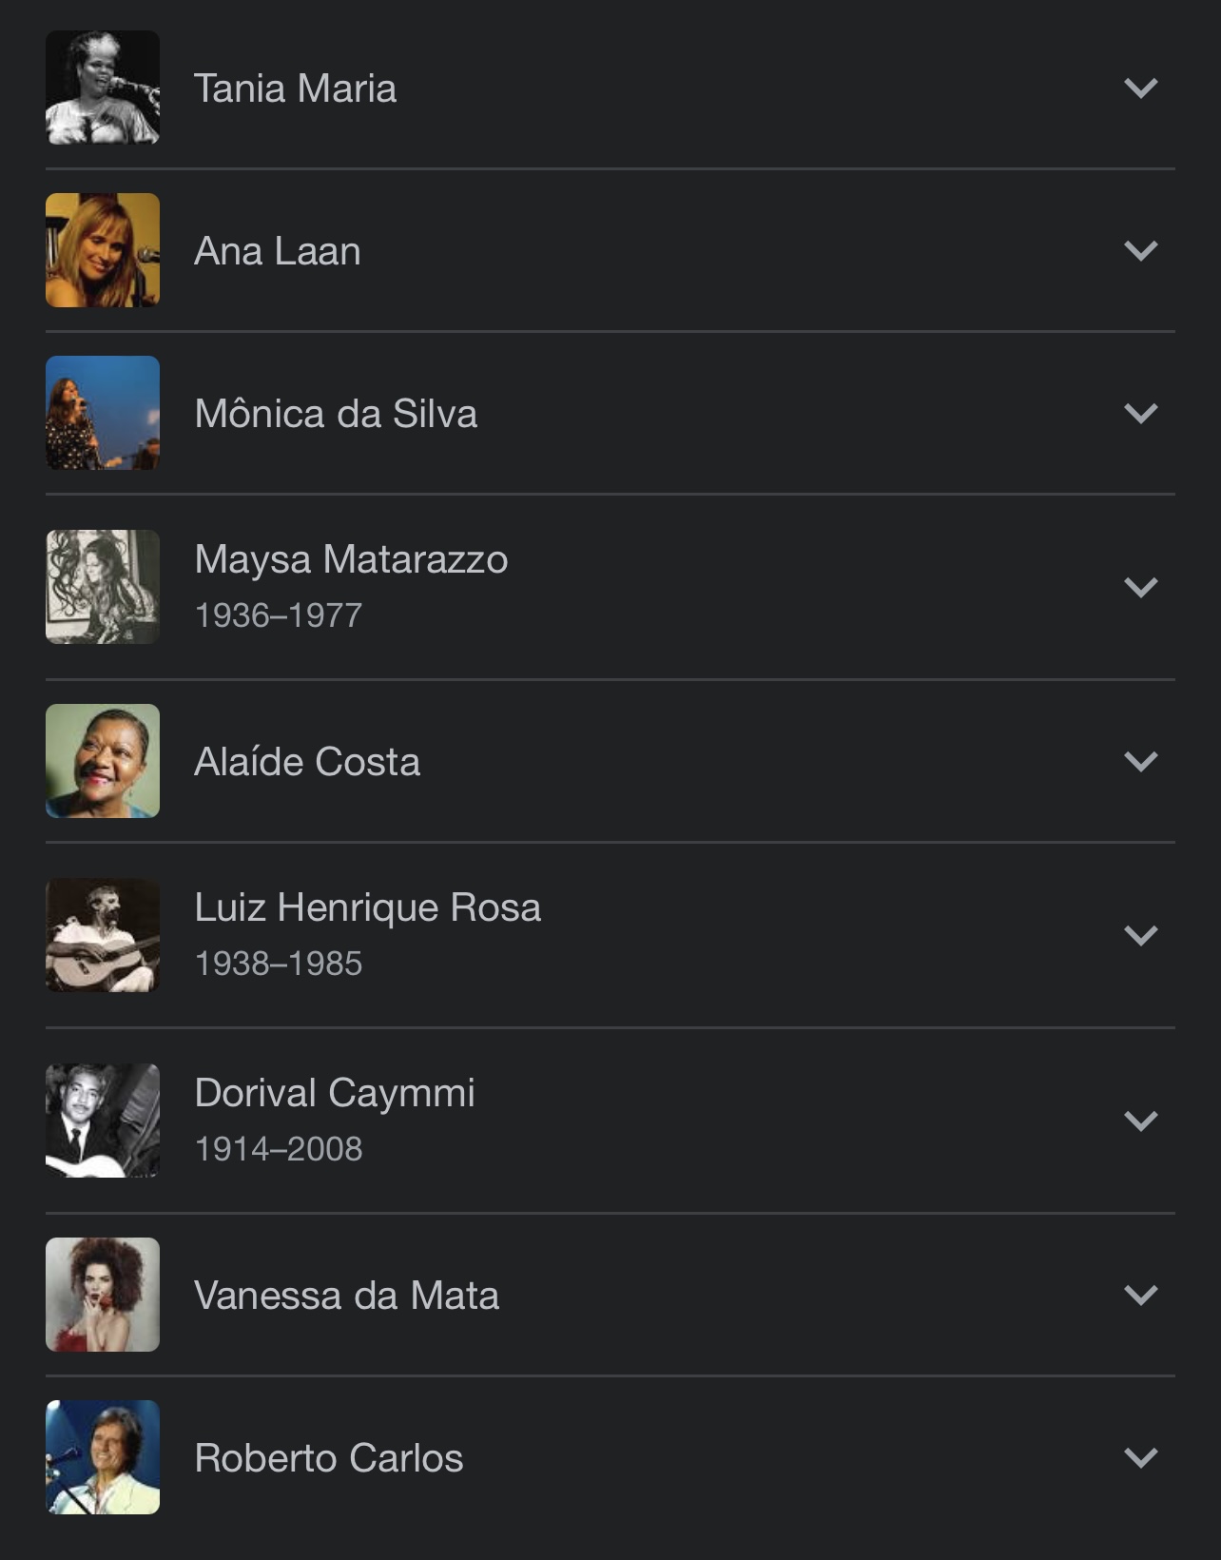The image size is (1221, 1560).
Task: Click the chevron beside Alaíde Costa
Action: (1140, 762)
